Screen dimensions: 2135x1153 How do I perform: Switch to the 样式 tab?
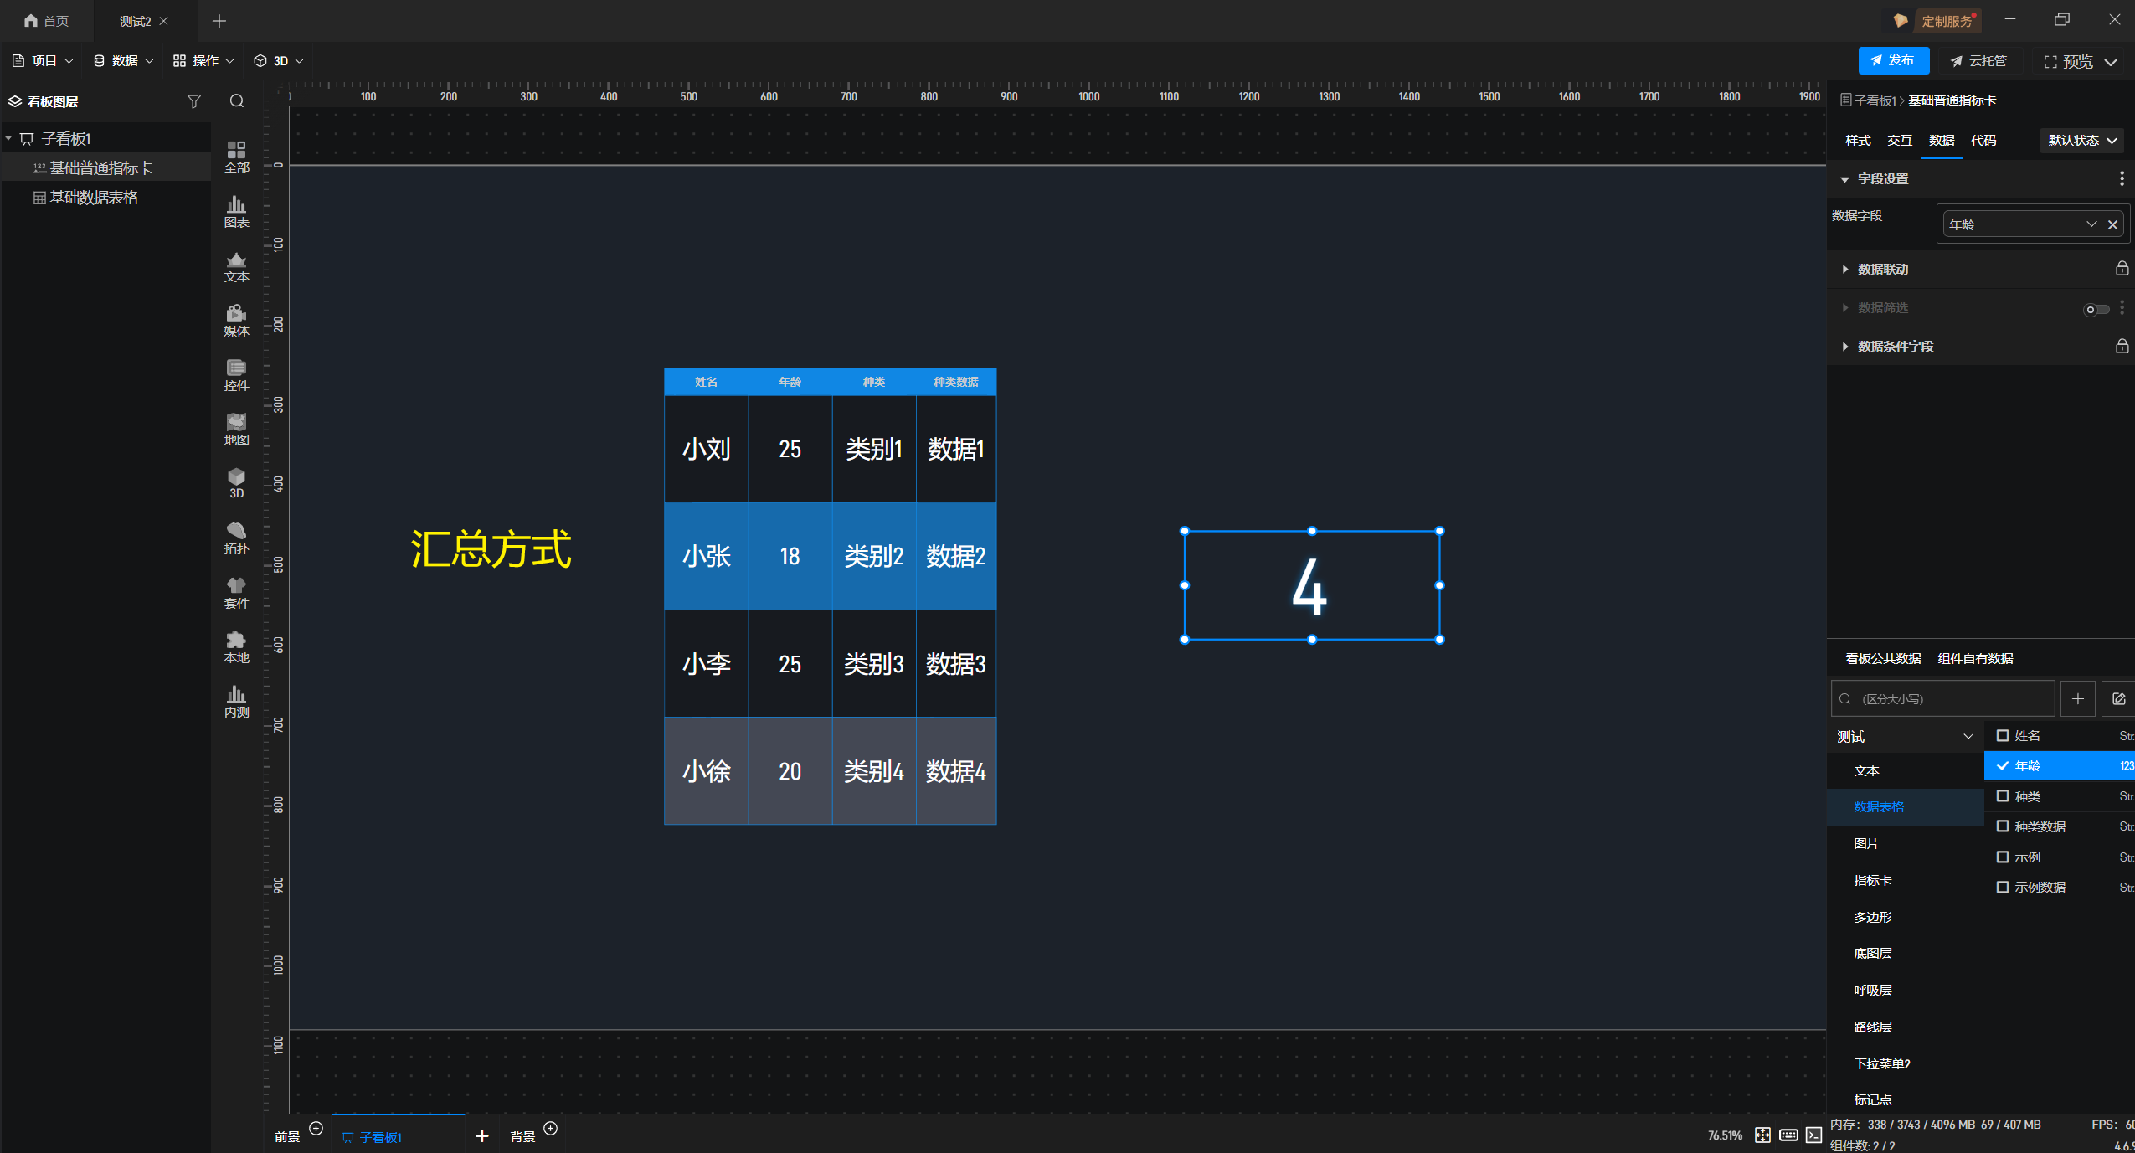coord(1857,140)
